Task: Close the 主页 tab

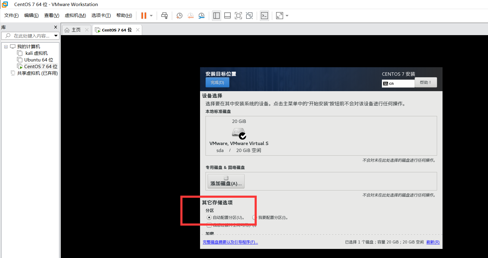Action: 87,30
